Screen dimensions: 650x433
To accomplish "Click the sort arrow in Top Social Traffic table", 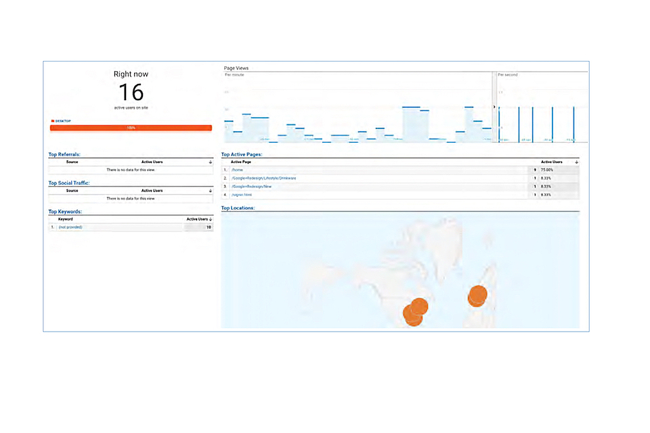I will click(x=211, y=191).
